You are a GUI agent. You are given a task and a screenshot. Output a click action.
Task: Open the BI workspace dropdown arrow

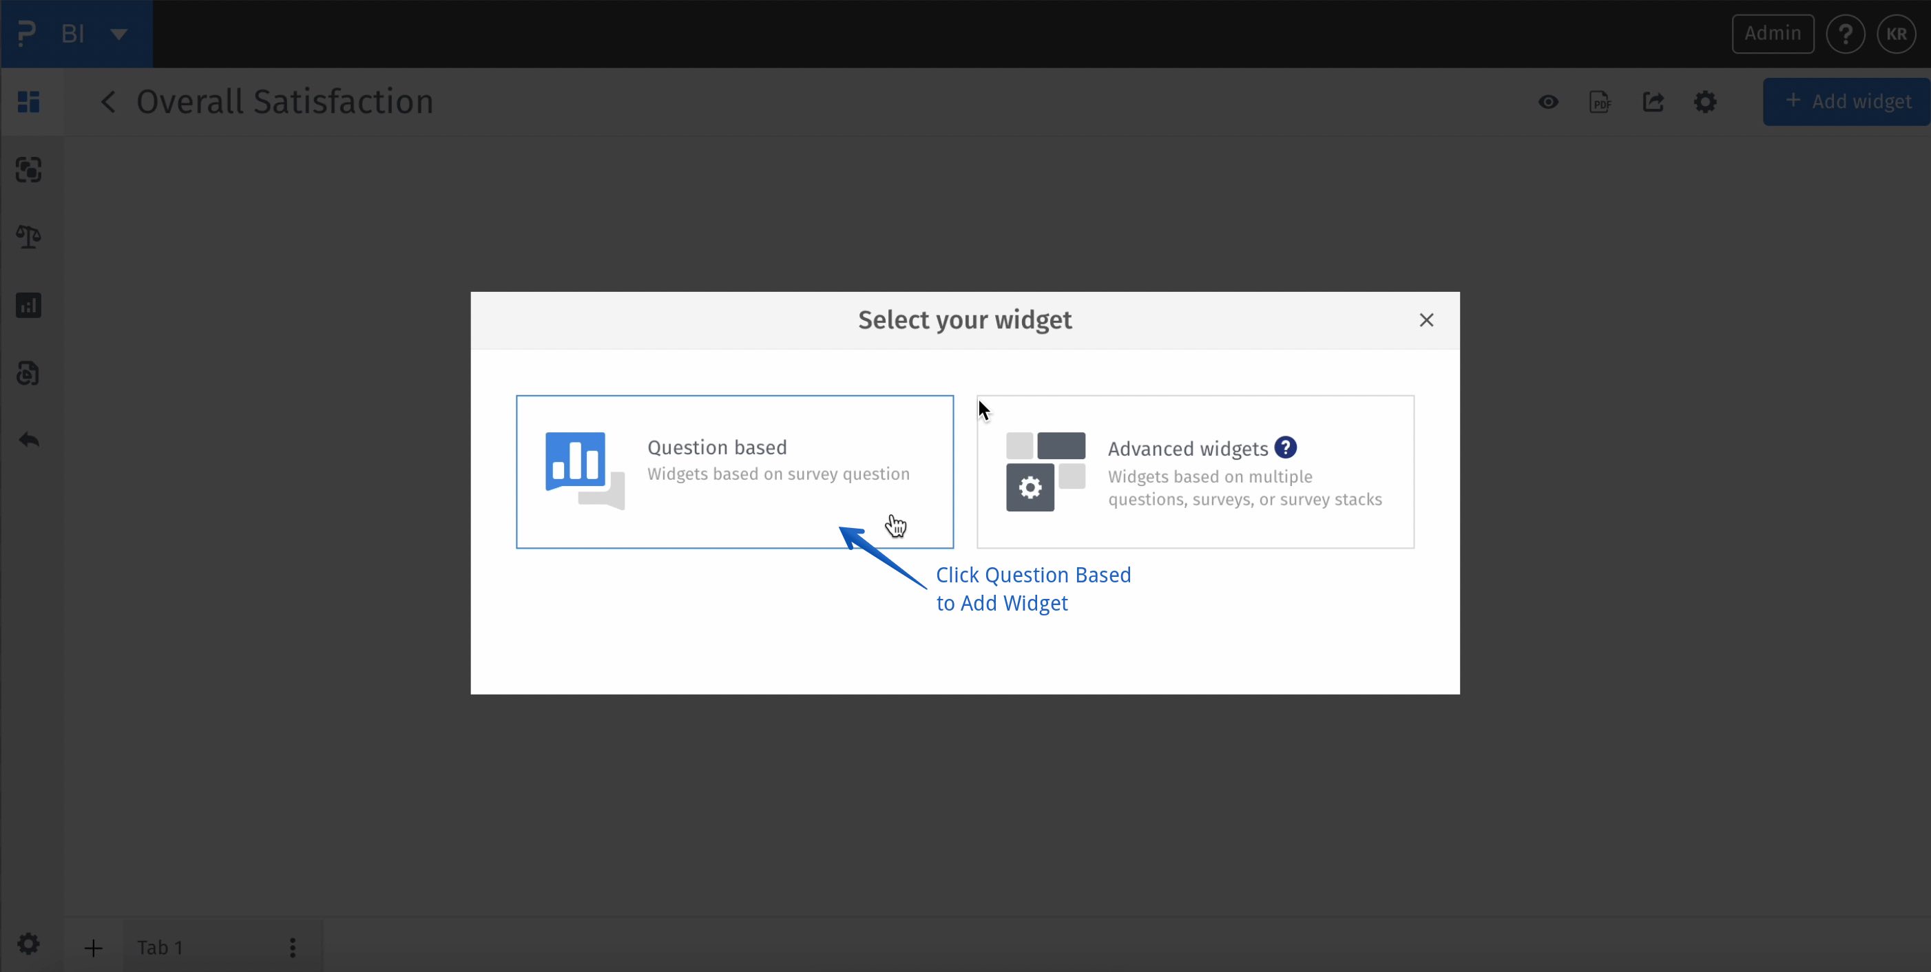pyautogui.click(x=120, y=34)
